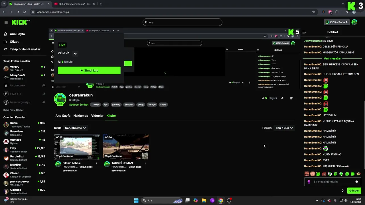Open Rubic recommended channel

point(24,125)
